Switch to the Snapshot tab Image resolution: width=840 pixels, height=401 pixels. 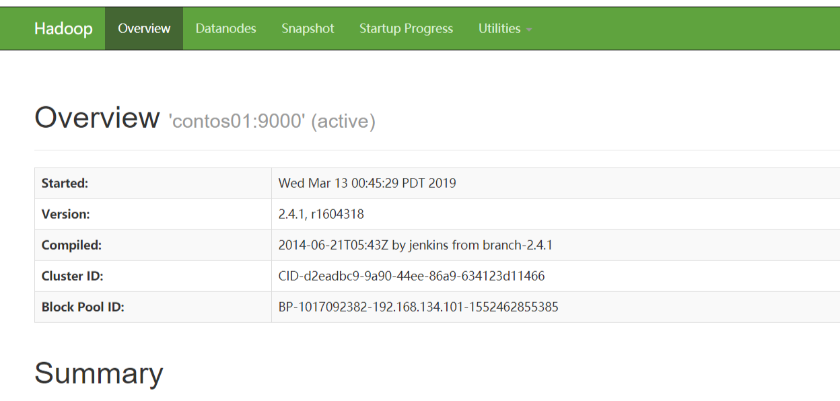[308, 29]
